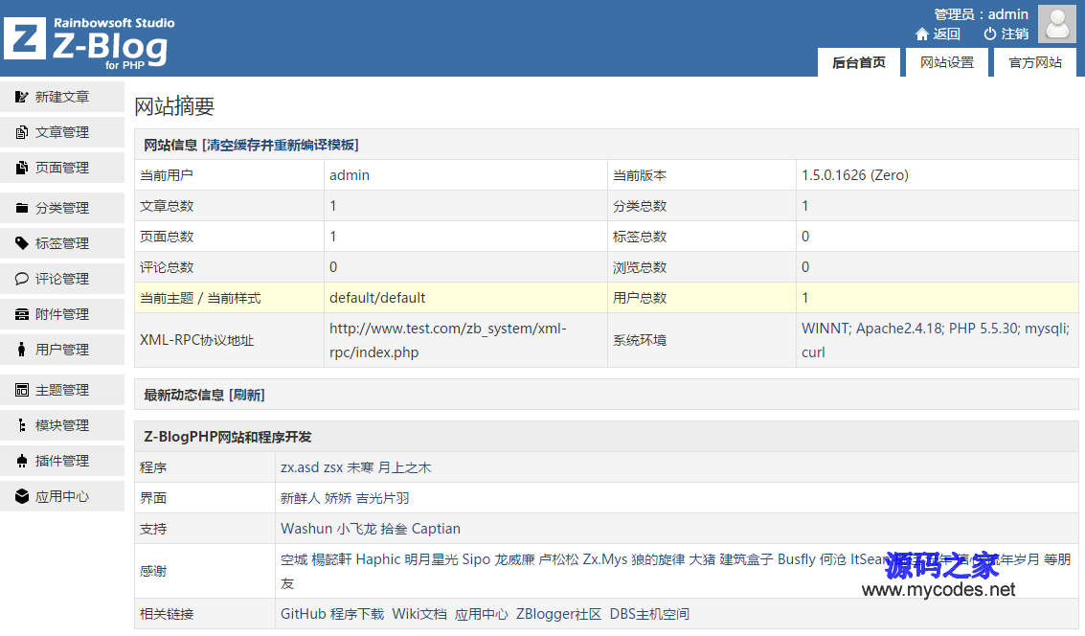Click contributor name Busfly
This screenshot has height=636, width=1085.
[797, 559]
